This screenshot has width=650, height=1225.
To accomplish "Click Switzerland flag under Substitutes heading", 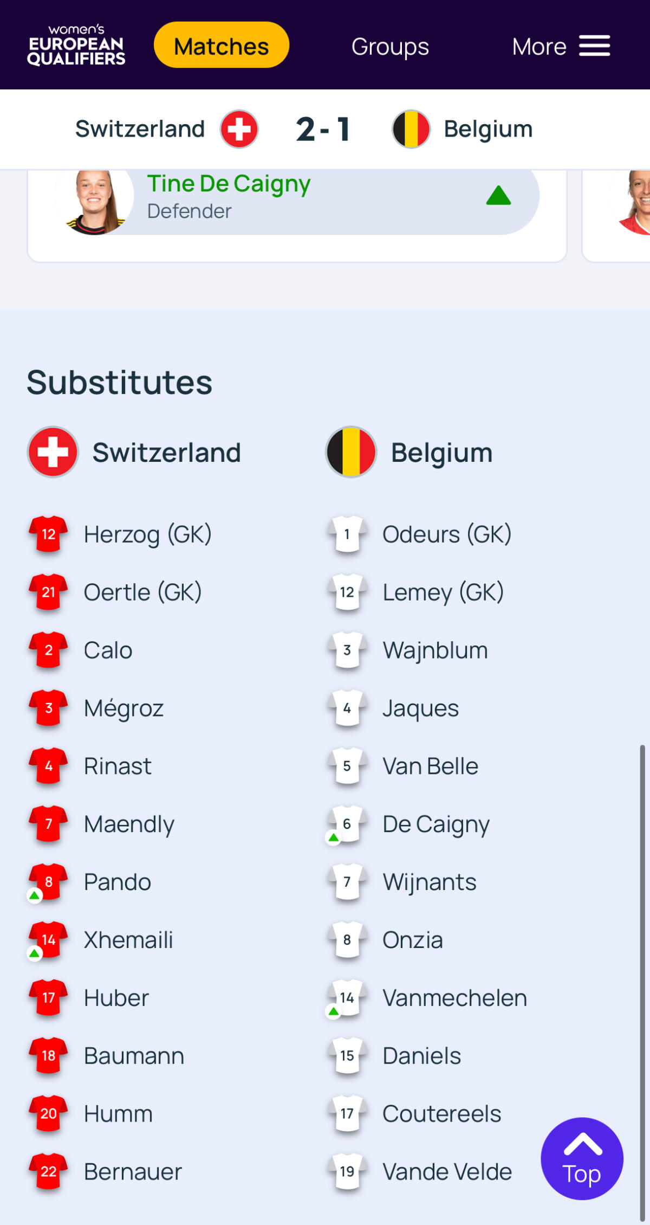I will (53, 452).
